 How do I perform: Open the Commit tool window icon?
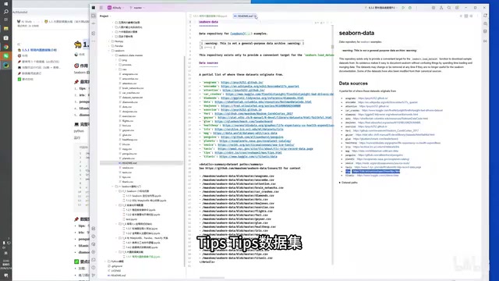[x=94, y=23]
